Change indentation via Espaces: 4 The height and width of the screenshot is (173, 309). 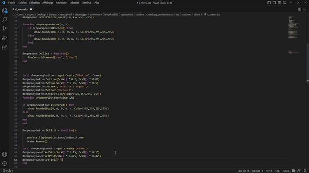point(257,171)
